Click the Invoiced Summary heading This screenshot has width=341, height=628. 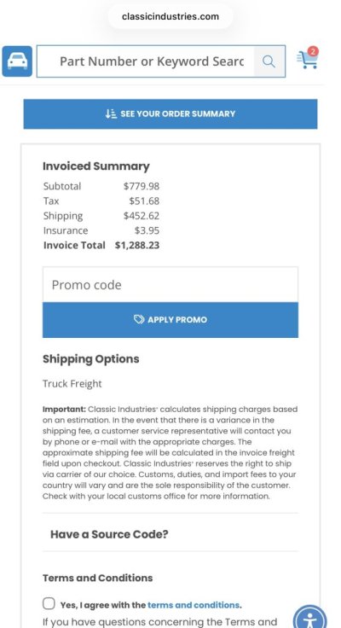point(96,166)
